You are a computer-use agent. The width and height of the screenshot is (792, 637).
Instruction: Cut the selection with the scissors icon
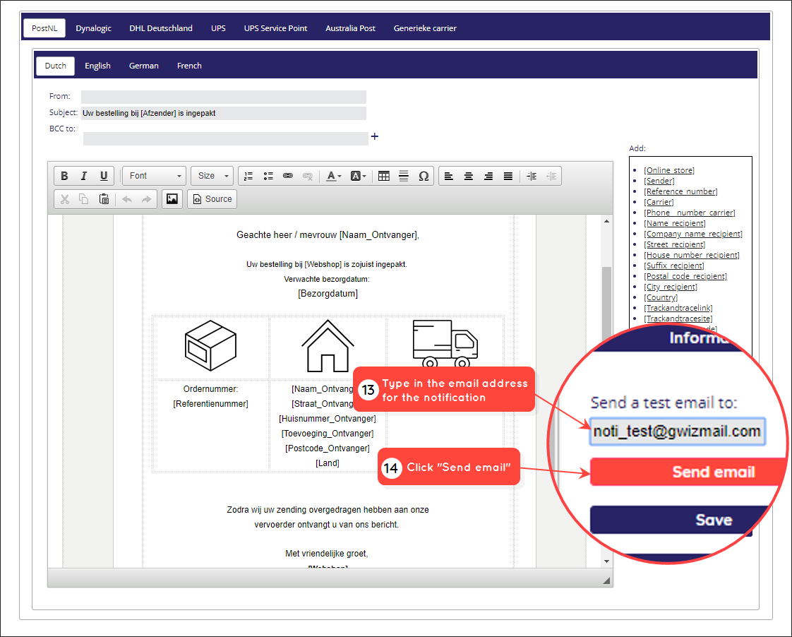point(64,199)
